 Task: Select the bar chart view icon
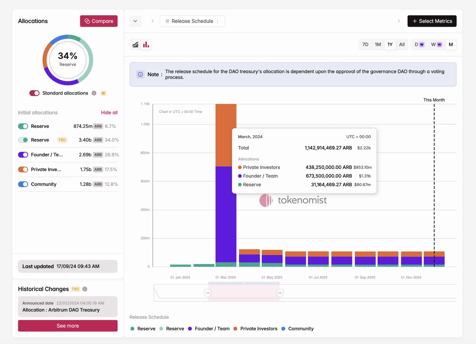[x=146, y=44]
